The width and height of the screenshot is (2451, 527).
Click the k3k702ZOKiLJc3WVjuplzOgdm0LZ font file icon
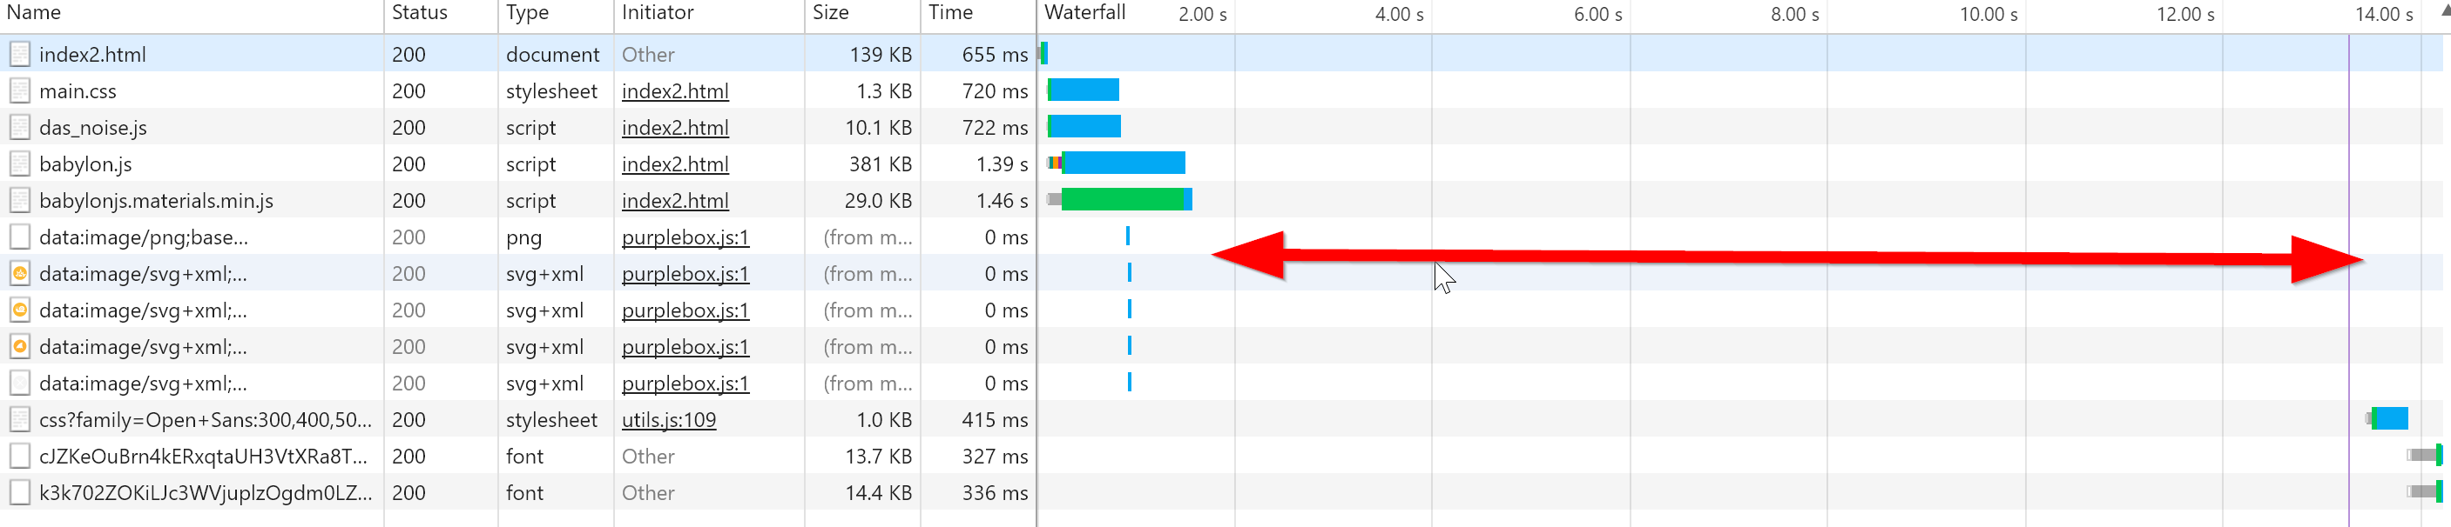20,493
